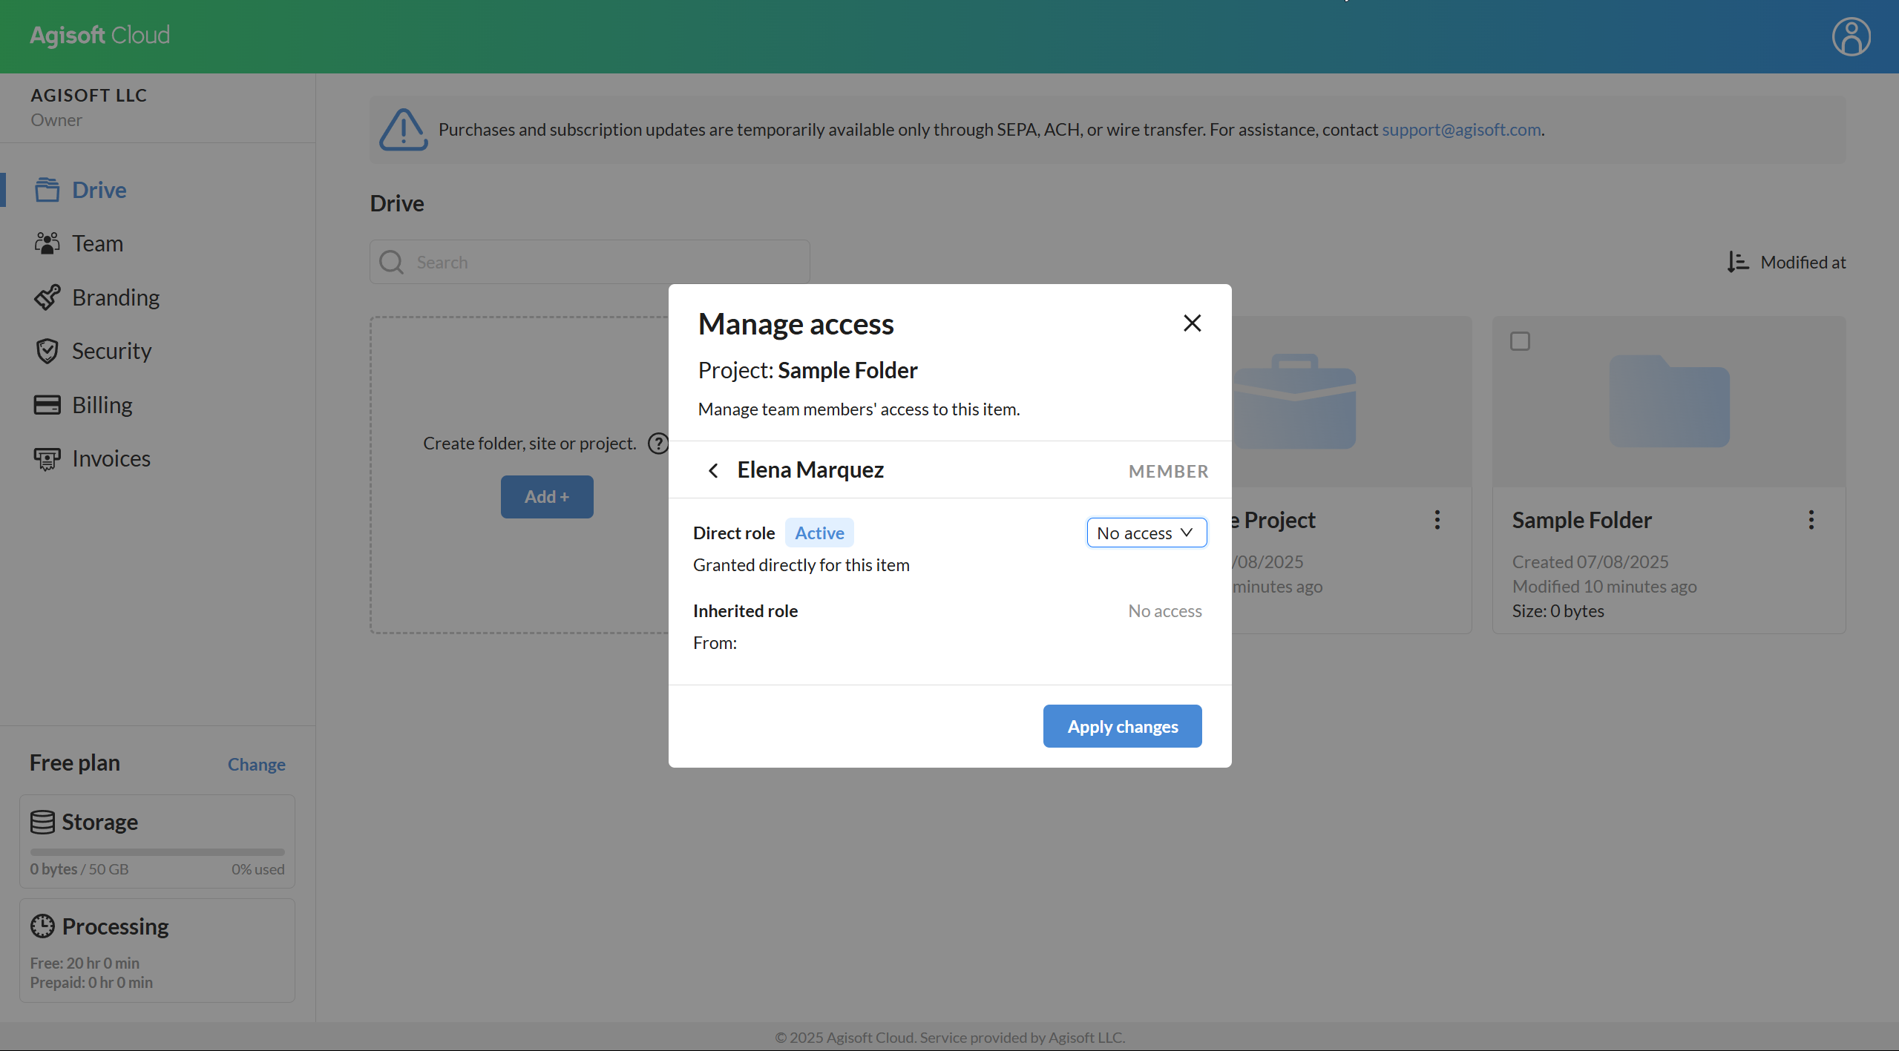Click the sort order icon beside Modified at
Viewport: 1899px width, 1051px height.
pos(1737,262)
